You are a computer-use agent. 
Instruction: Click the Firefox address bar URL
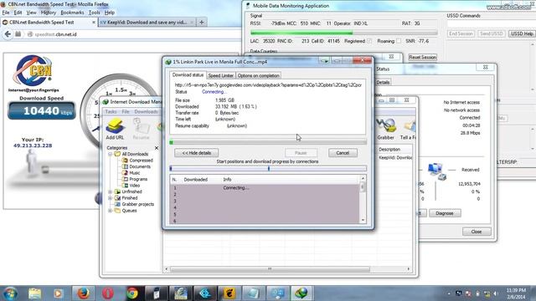(56, 34)
